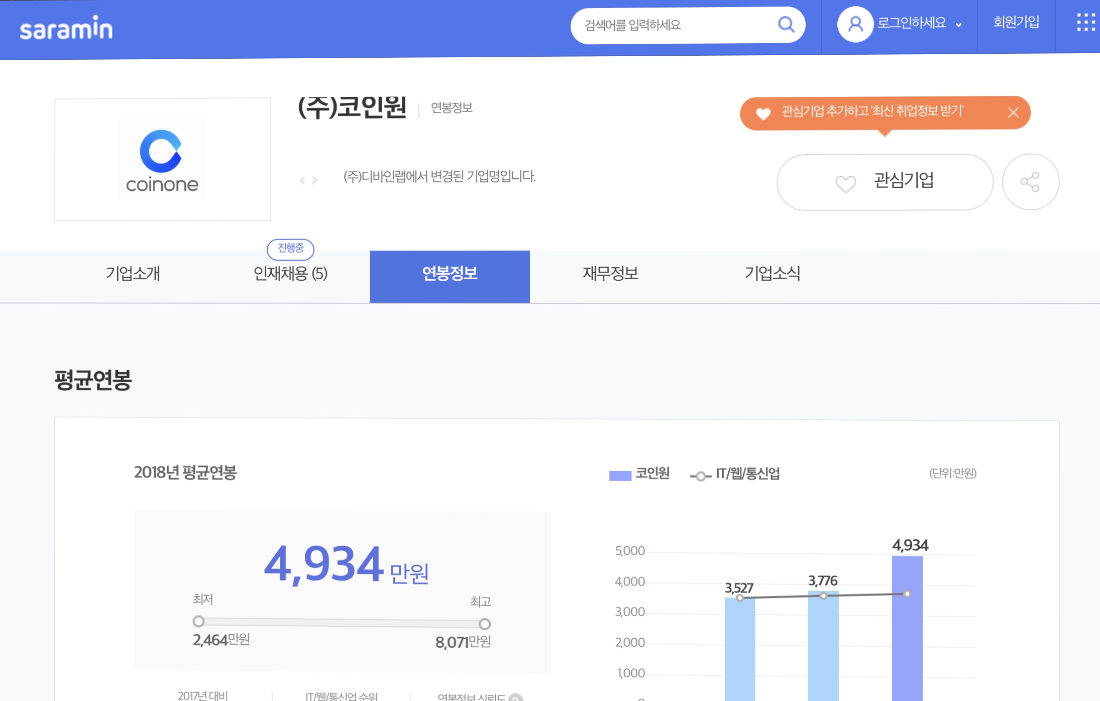Switch to the 재무정보 tab
This screenshot has width=1100, height=701.
(610, 274)
